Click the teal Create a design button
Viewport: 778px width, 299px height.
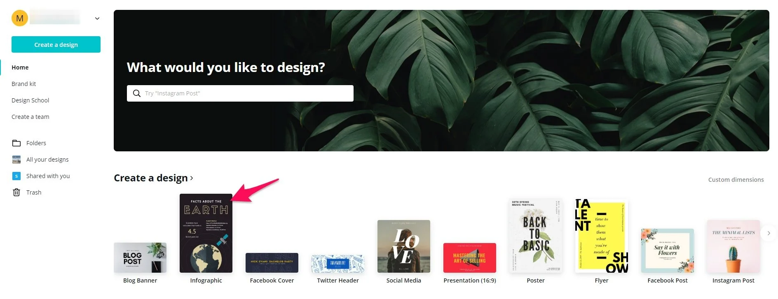click(56, 44)
